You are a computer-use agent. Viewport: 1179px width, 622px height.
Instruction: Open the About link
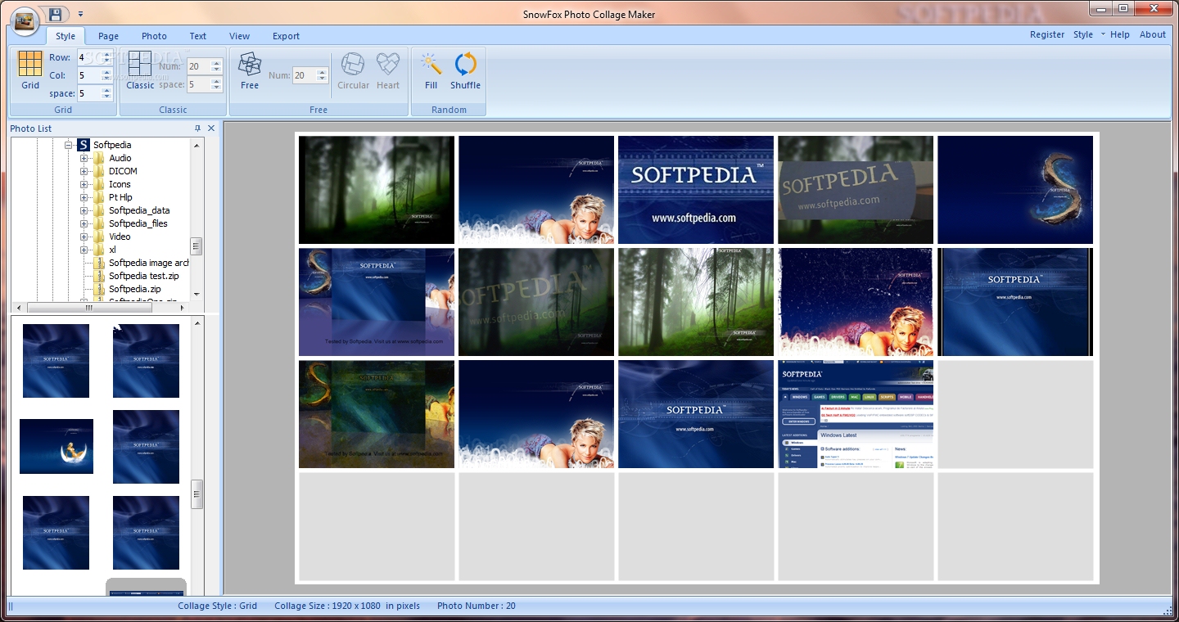coord(1152,34)
